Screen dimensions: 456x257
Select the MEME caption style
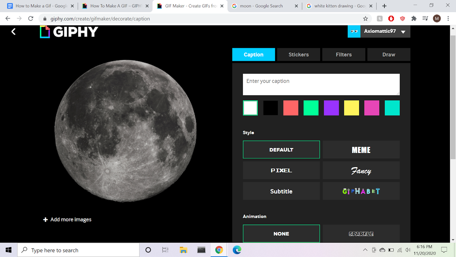(x=361, y=150)
